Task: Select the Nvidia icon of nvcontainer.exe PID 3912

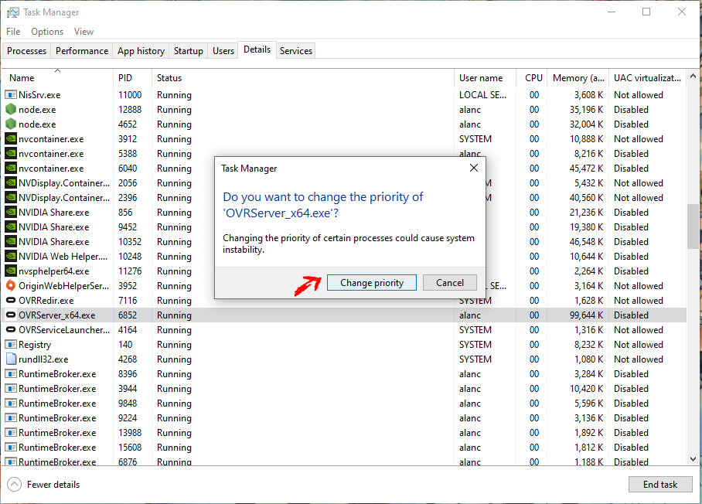Action: click(x=11, y=139)
